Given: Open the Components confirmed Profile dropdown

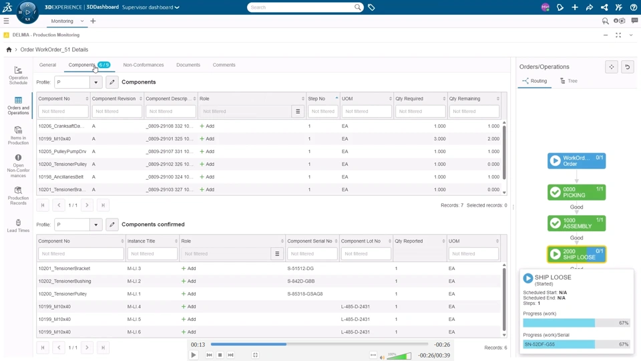Looking at the screenshot, I should 96,225.
